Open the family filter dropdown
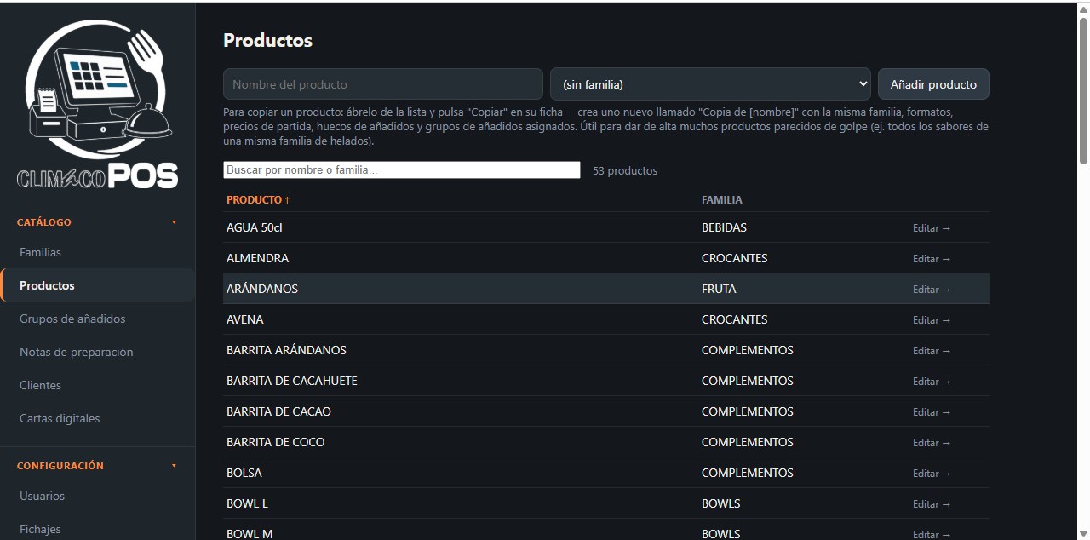 point(710,84)
